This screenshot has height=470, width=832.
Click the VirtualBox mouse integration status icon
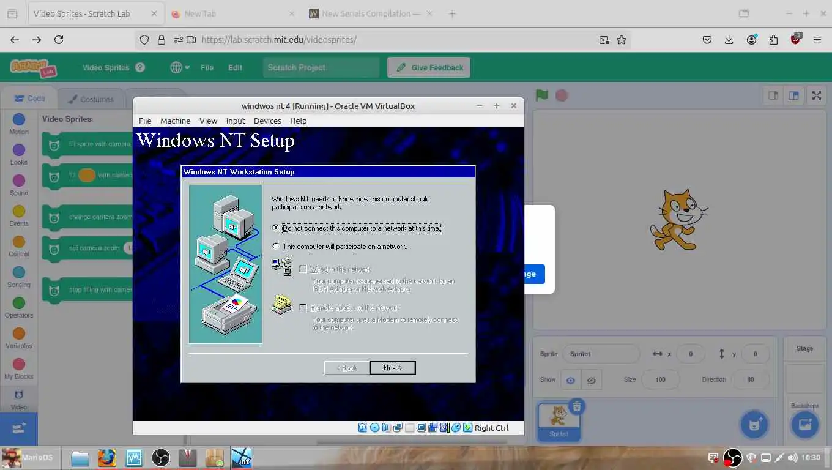456,428
